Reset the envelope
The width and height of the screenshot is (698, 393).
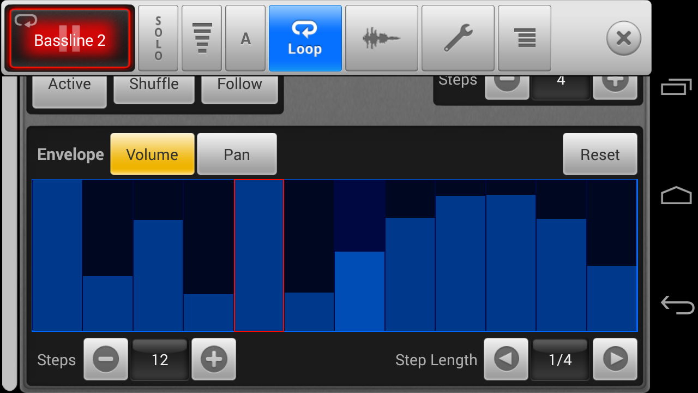(600, 154)
